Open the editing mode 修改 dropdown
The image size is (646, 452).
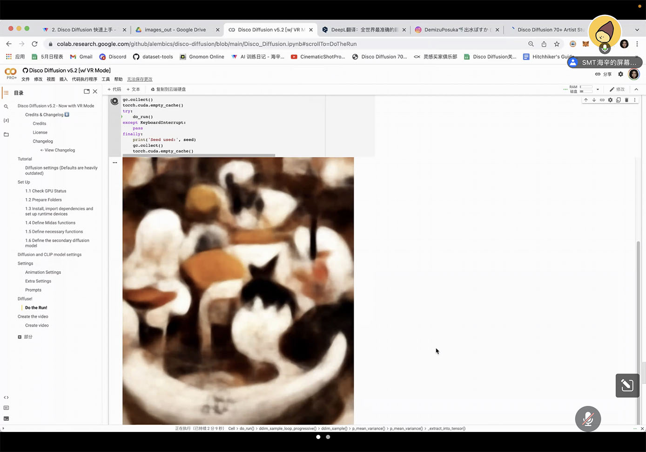click(x=617, y=89)
